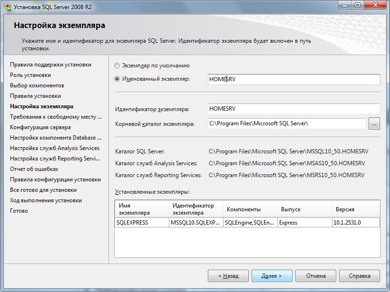Maximize the setup window
This screenshot has height=292, width=390.
(x=357, y=5)
